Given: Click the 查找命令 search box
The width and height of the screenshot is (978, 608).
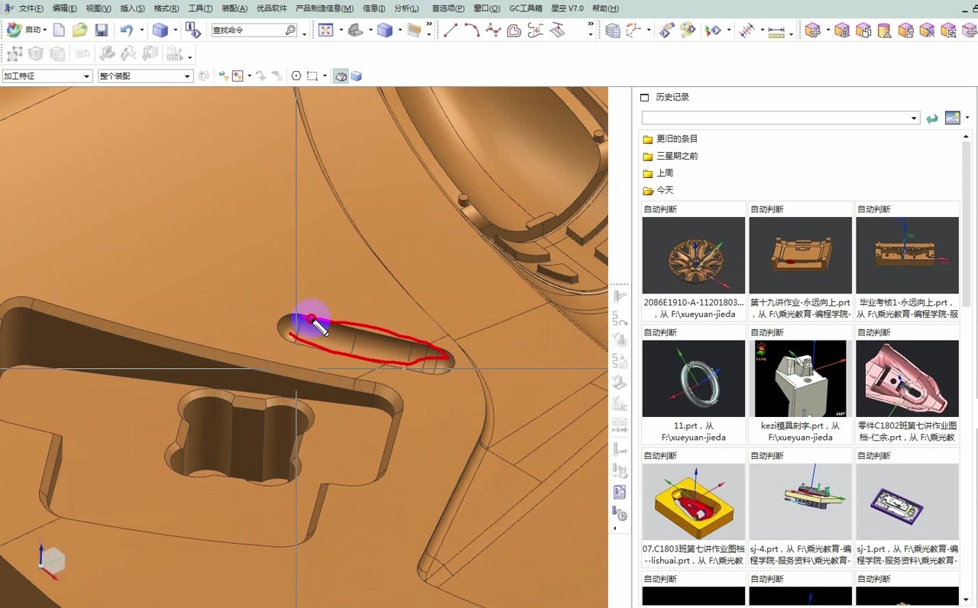Looking at the screenshot, I should 254,31.
